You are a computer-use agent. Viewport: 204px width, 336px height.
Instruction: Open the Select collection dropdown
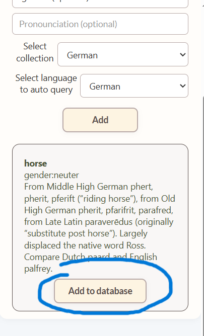click(123, 54)
